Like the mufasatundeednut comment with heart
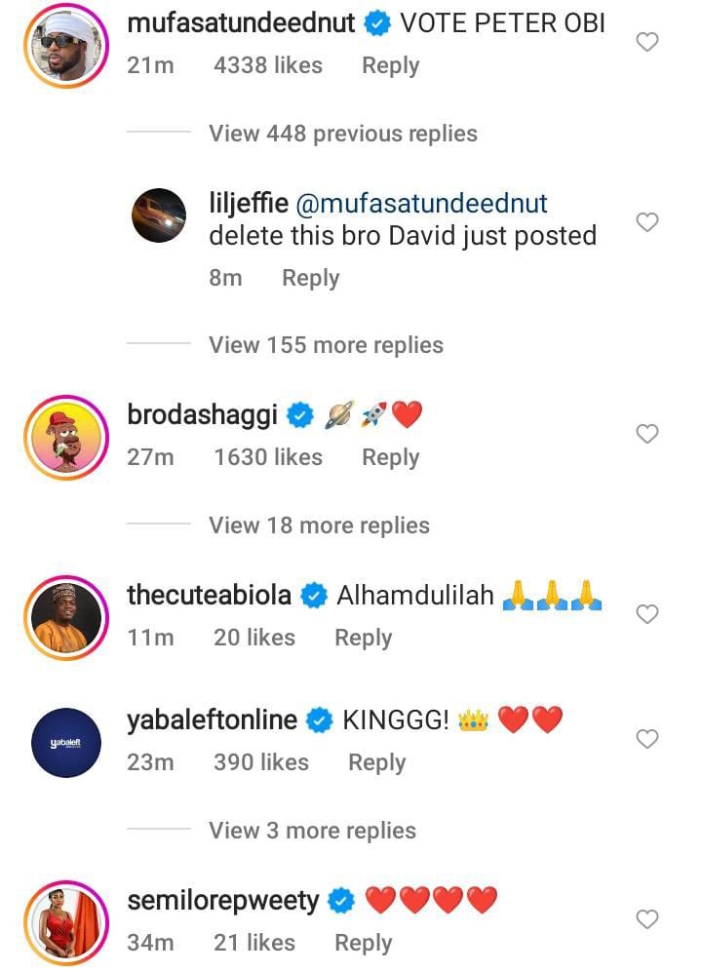 tap(646, 42)
